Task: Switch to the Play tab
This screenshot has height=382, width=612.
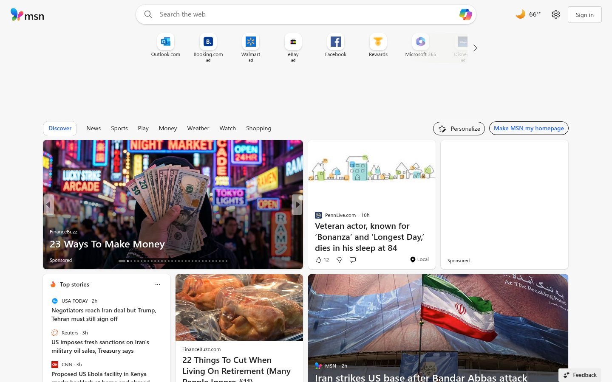Action: click(x=143, y=128)
